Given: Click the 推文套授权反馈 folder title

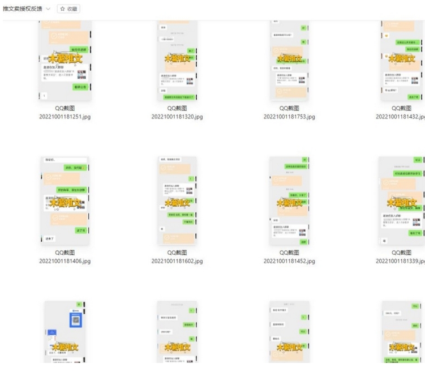Looking at the screenshot, I should pyautogui.click(x=22, y=9).
